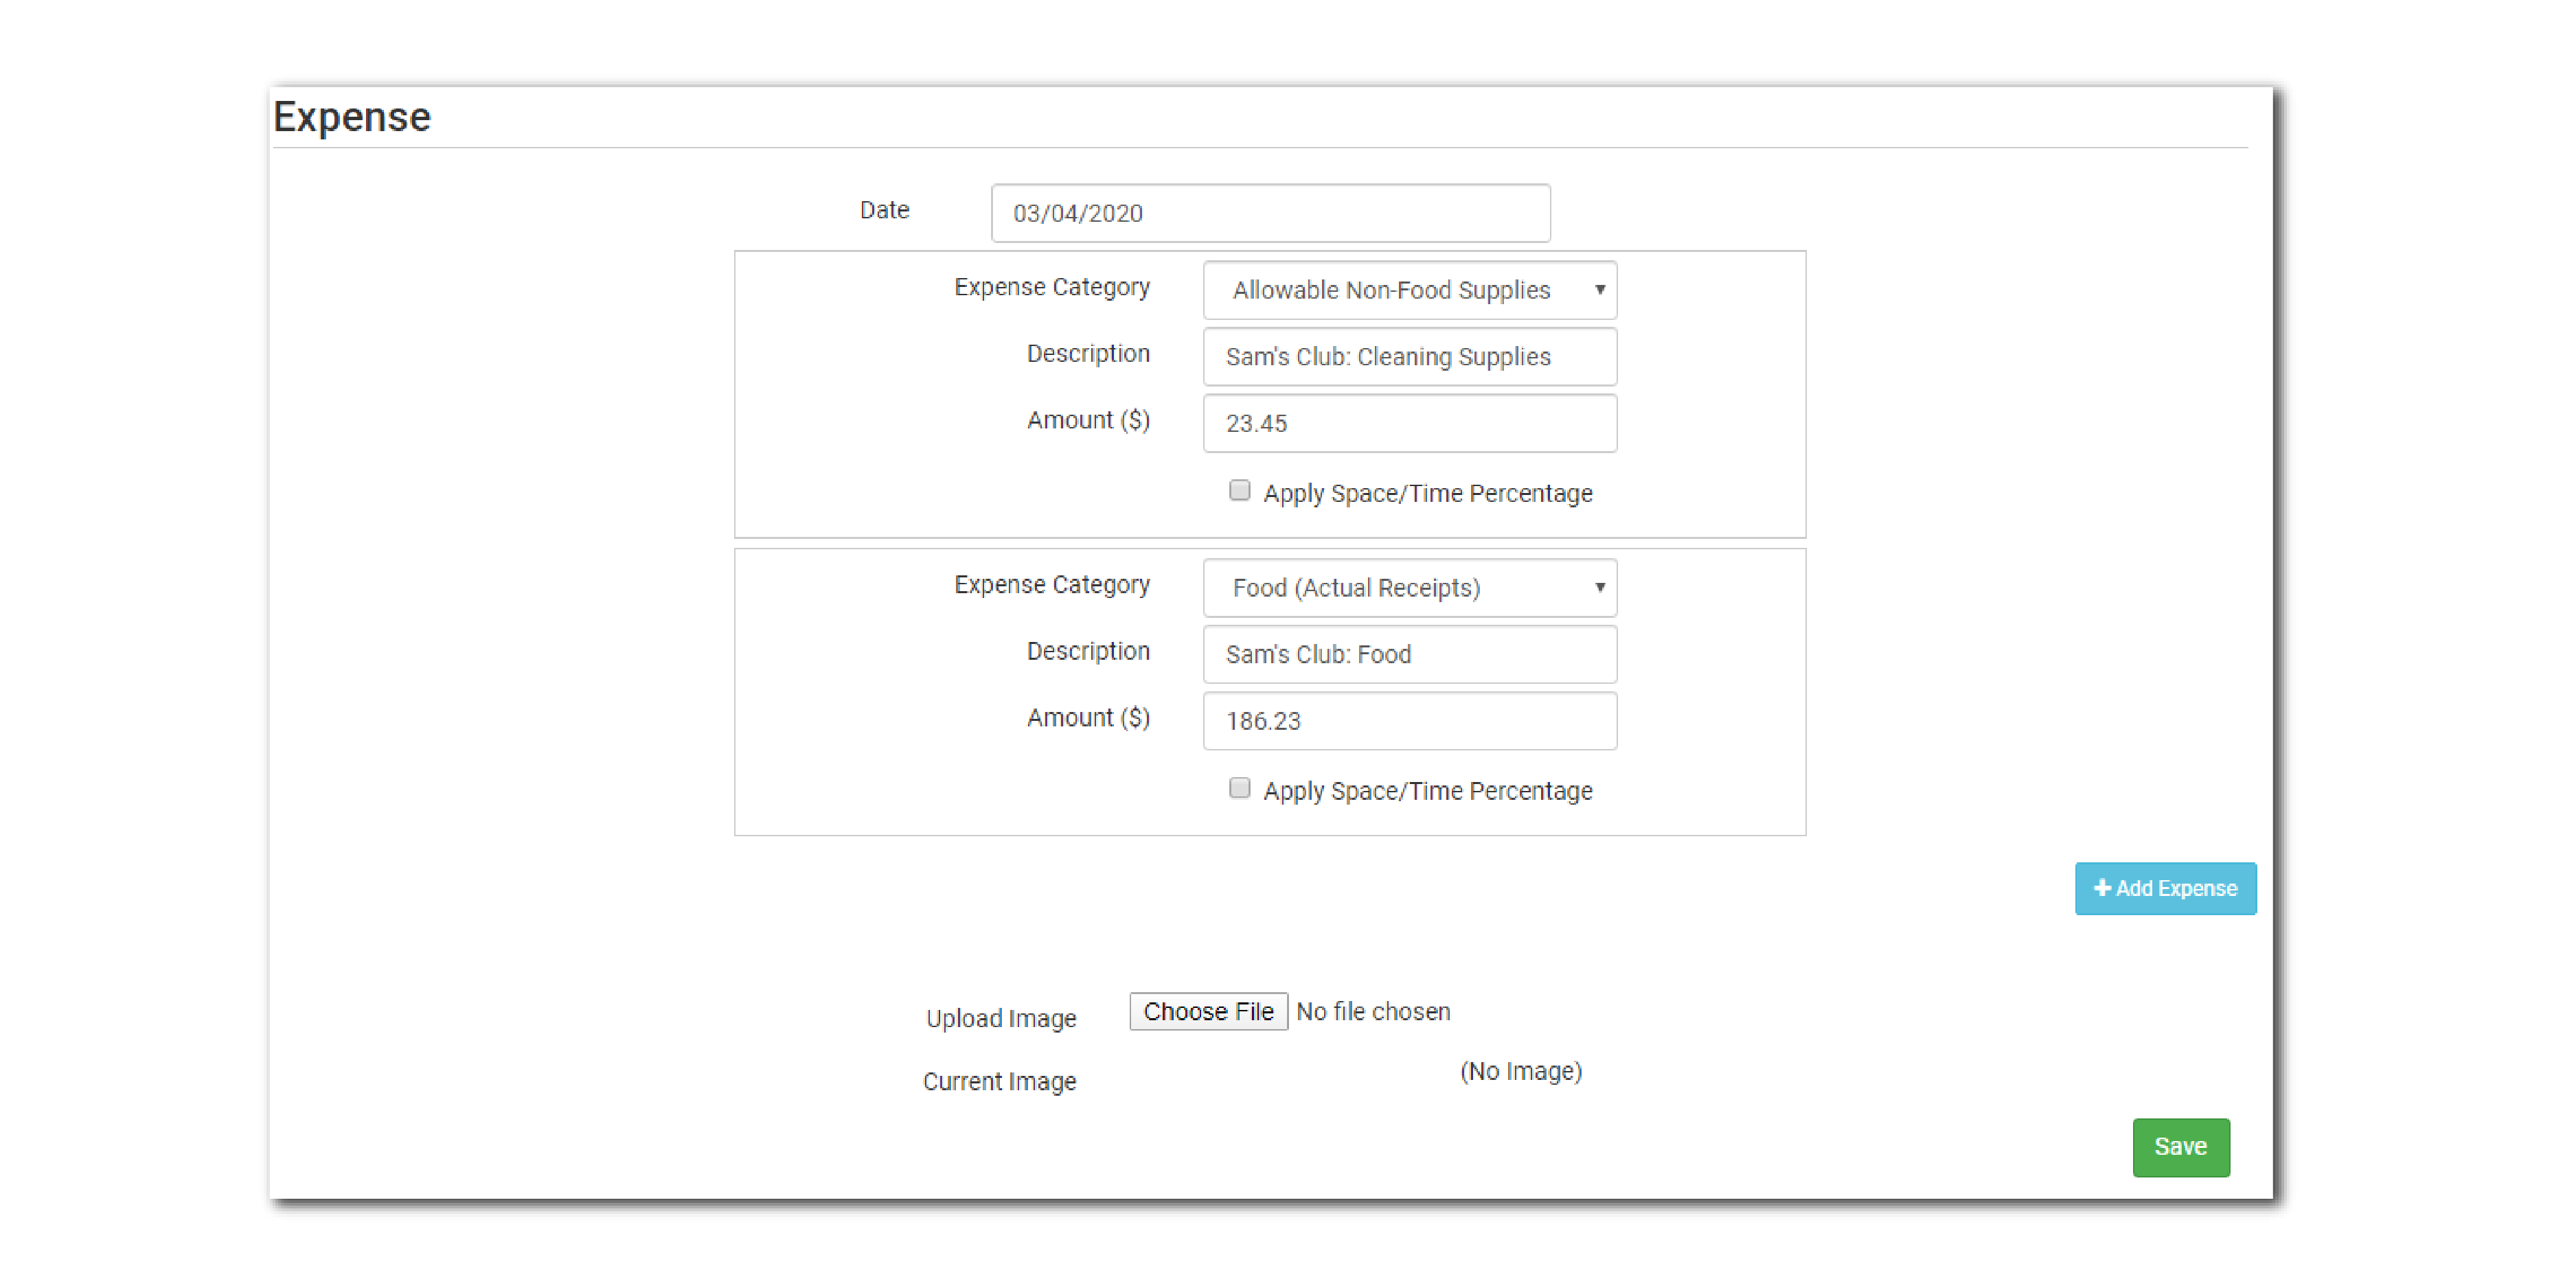Image resolution: width=2576 pixels, height=1288 pixels.
Task: Click the Choose File upload button
Action: pos(1208,1012)
